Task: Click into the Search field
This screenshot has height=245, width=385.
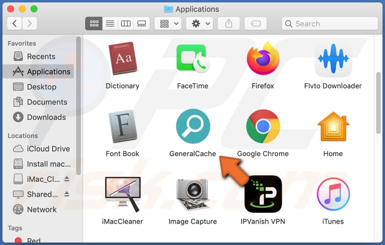Action: (x=330, y=23)
